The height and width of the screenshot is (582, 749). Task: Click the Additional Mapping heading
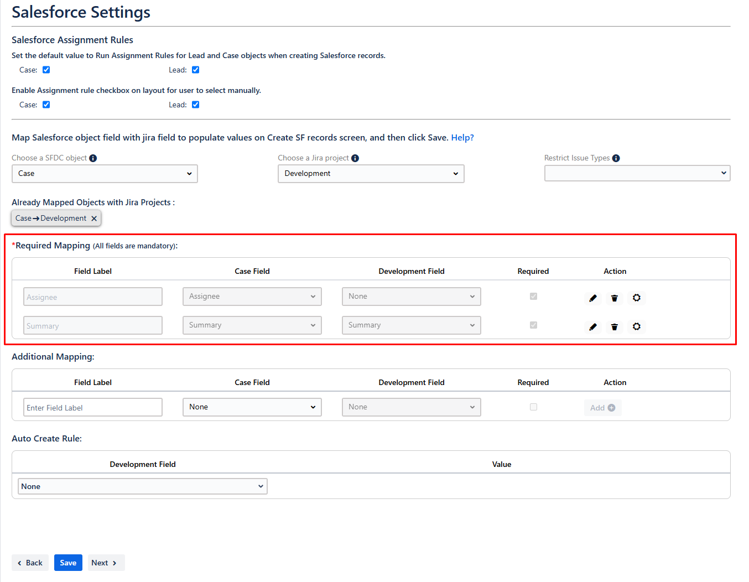[53, 357]
